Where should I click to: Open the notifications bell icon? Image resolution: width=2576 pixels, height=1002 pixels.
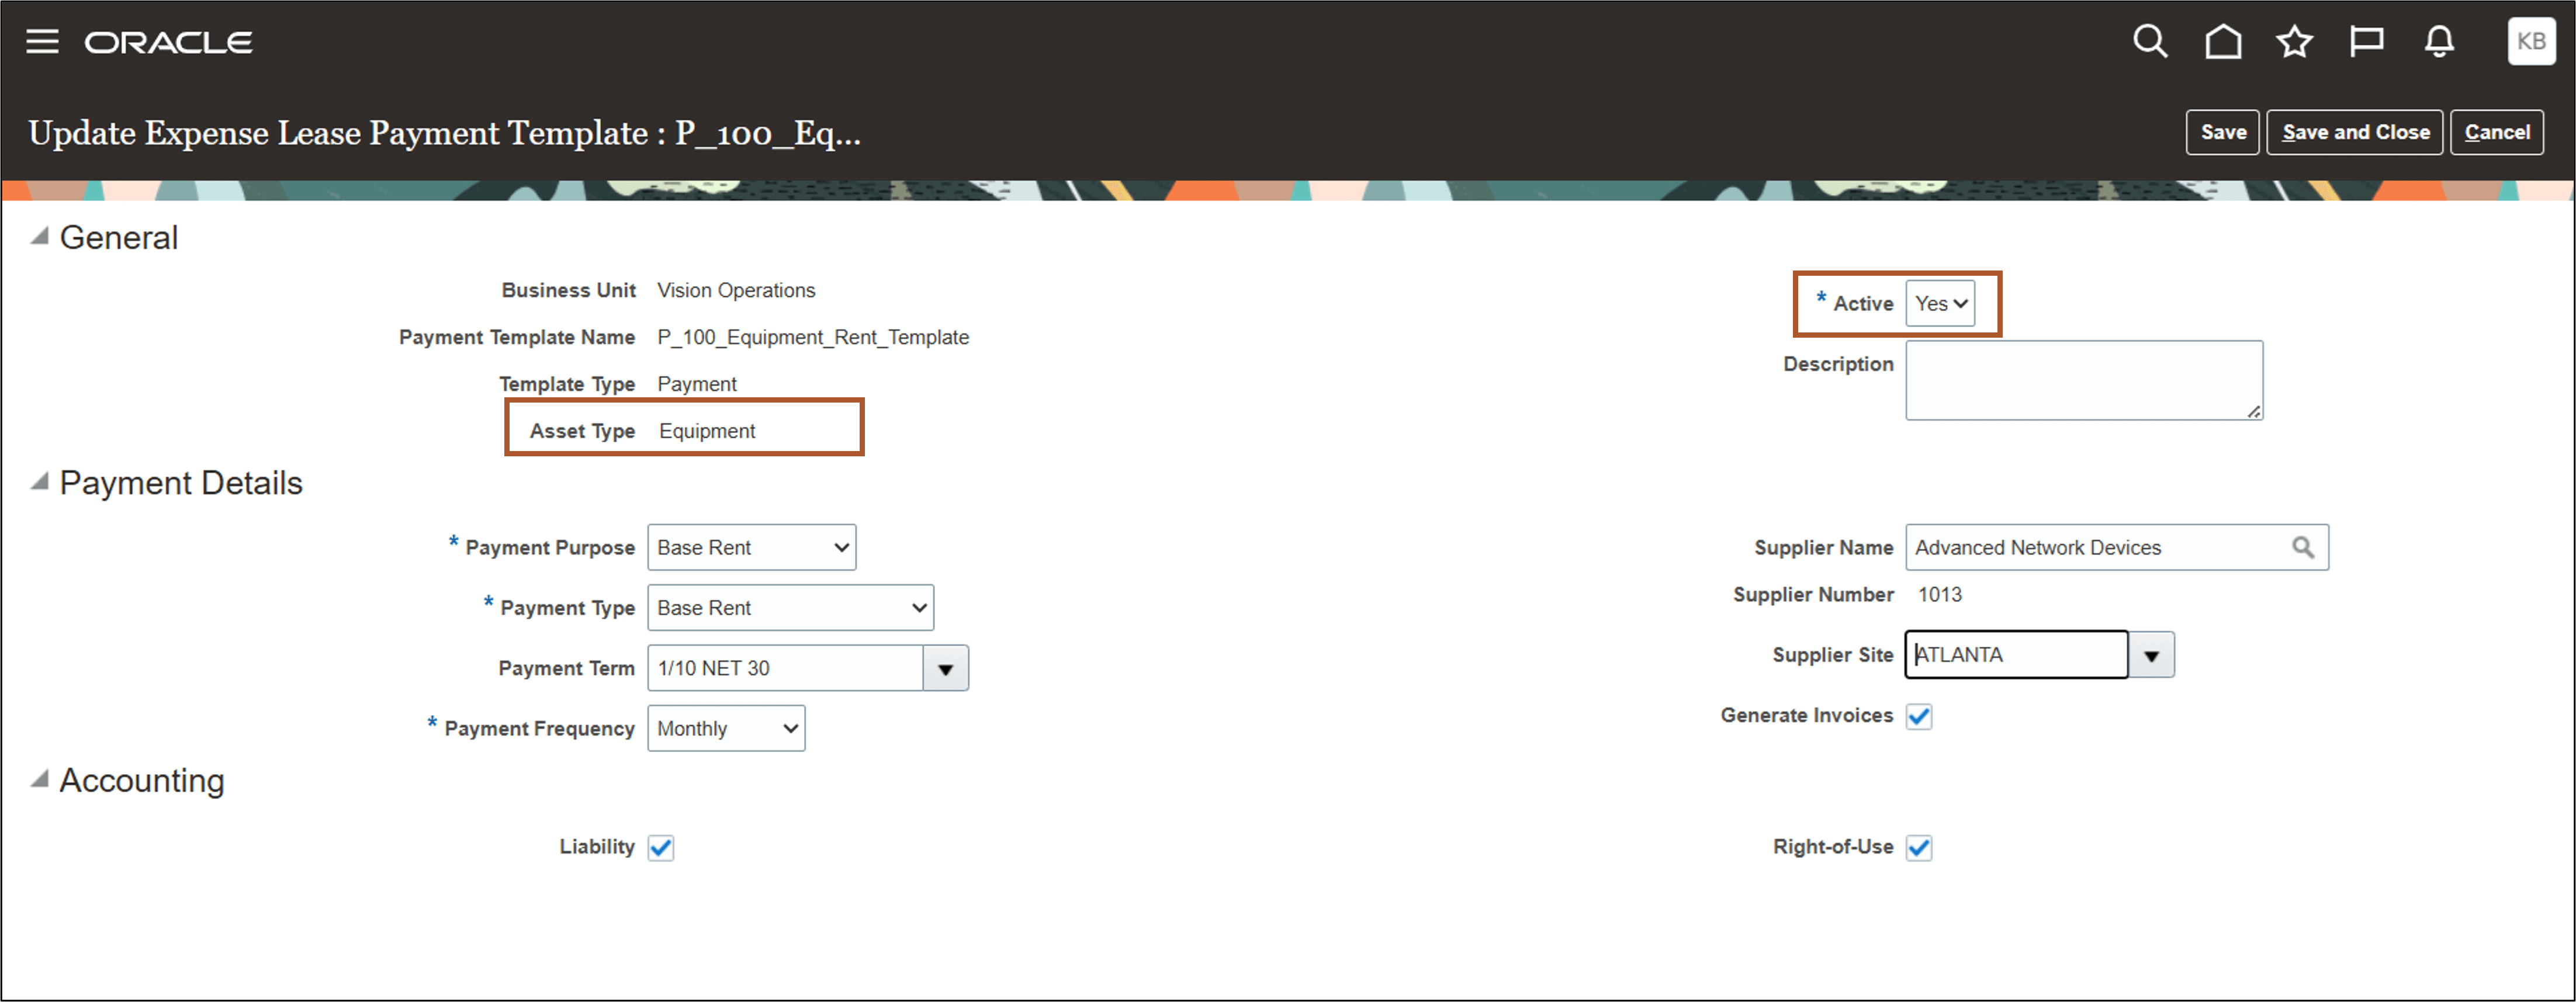2439,41
